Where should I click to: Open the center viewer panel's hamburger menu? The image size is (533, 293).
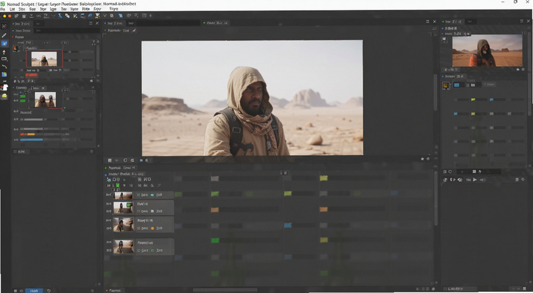coord(428,21)
